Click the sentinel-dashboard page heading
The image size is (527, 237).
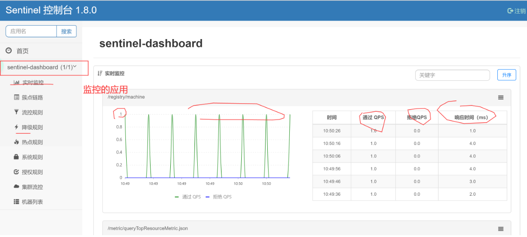(x=151, y=43)
